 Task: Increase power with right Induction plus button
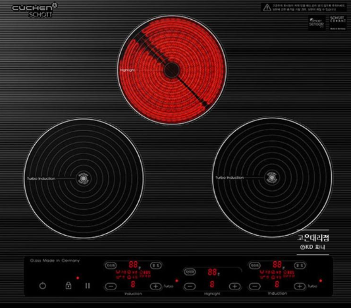tap(300, 286)
